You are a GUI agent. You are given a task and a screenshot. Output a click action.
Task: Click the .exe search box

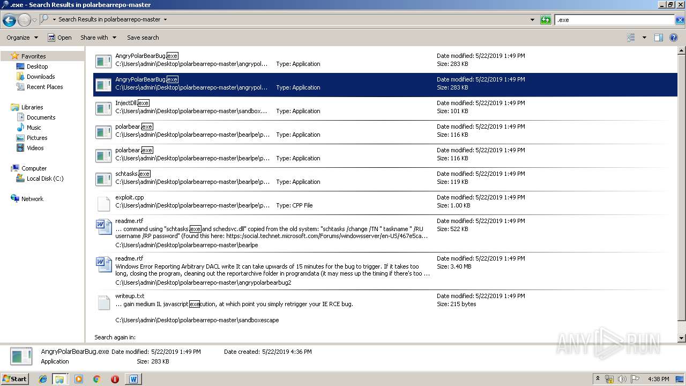(x=614, y=20)
